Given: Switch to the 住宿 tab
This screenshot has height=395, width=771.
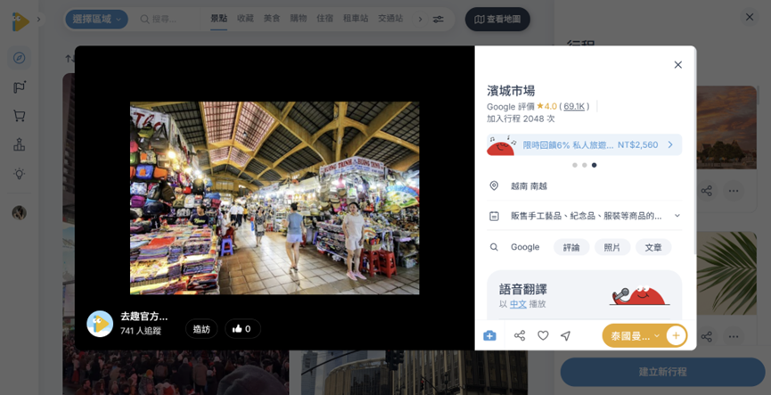Looking at the screenshot, I should coord(325,19).
